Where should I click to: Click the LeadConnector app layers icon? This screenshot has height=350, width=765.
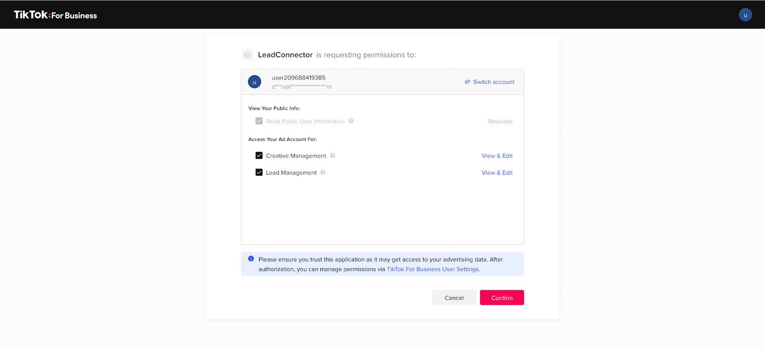coord(247,55)
